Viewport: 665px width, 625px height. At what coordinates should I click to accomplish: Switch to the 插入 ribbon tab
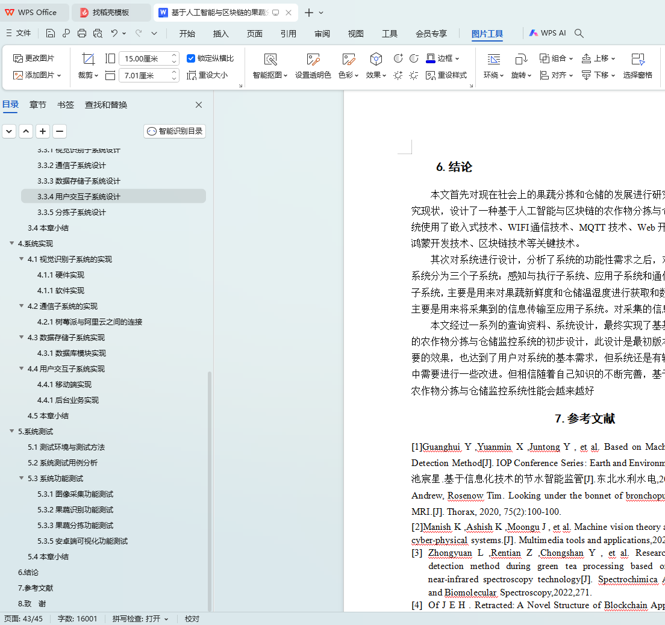click(x=221, y=34)
